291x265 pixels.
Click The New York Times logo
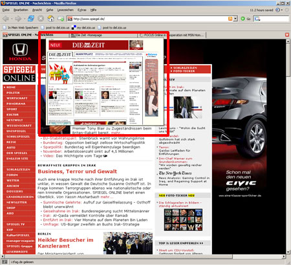pos(175,173)
